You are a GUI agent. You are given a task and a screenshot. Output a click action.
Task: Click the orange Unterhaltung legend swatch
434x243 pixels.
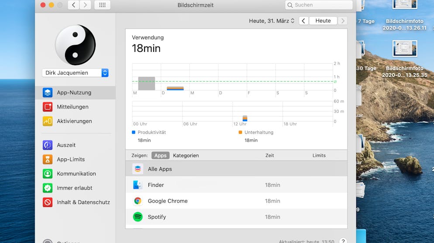(x=240, y=132)
